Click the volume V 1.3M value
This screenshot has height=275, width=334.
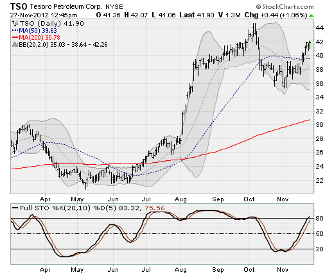pos(229,15)
